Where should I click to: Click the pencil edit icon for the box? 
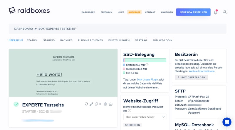point(91,104)
